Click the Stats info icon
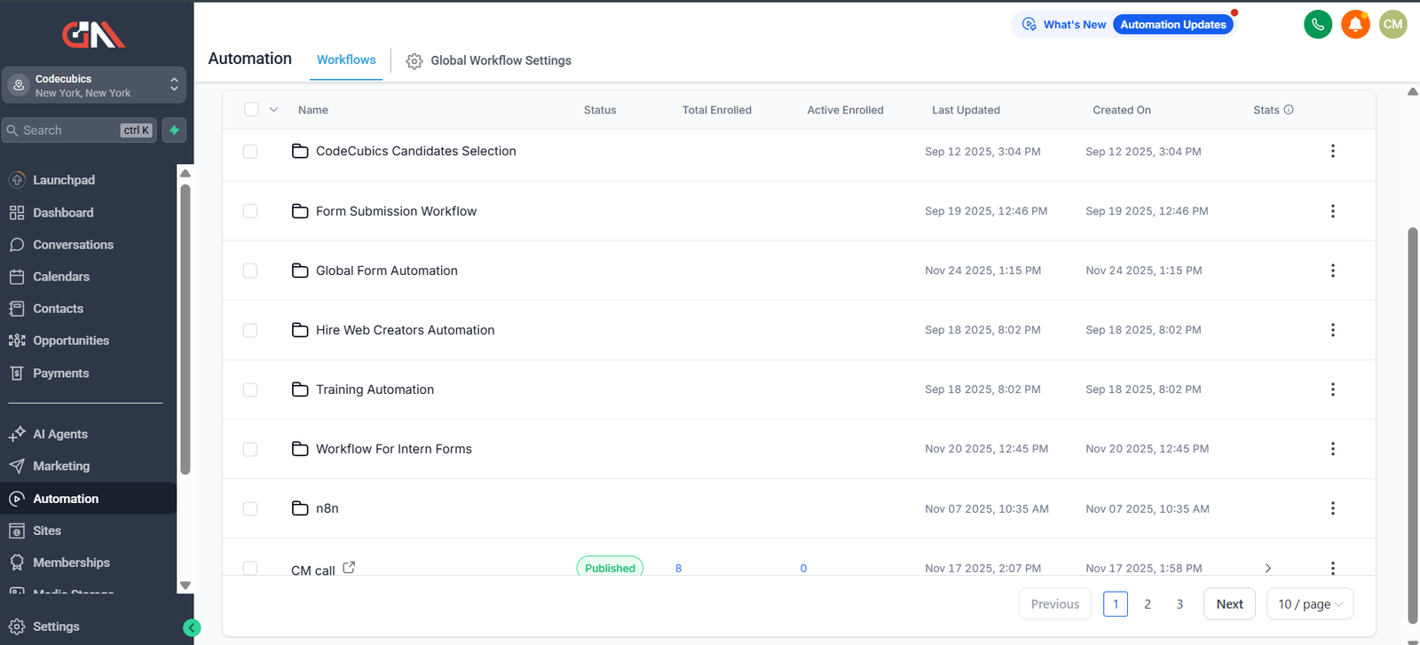1420x645 pixels. click(x=1289, y=110)
